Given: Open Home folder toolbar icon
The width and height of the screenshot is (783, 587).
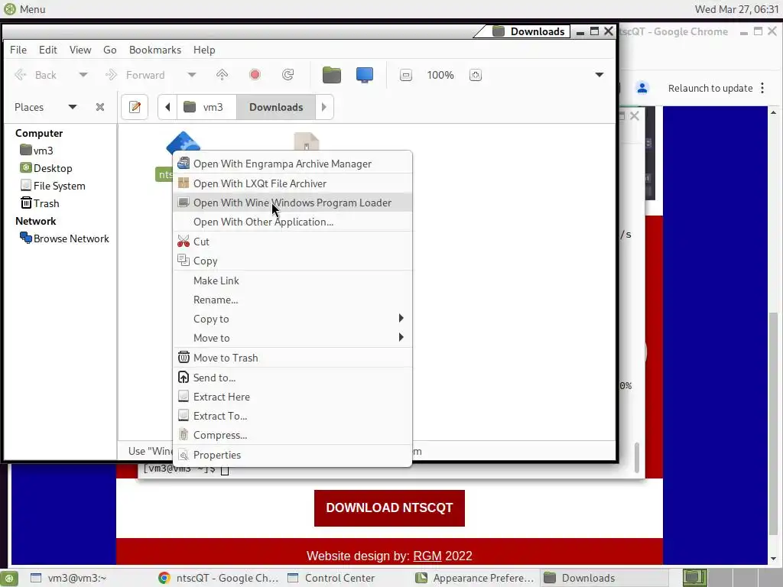Looking at the screenshot, I should [x=332, y=75].
